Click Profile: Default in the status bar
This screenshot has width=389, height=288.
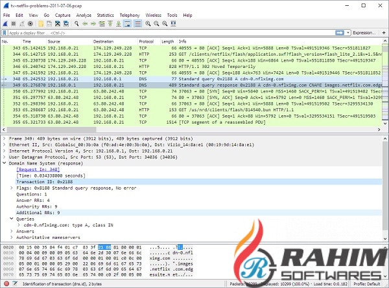coord(367,283)
